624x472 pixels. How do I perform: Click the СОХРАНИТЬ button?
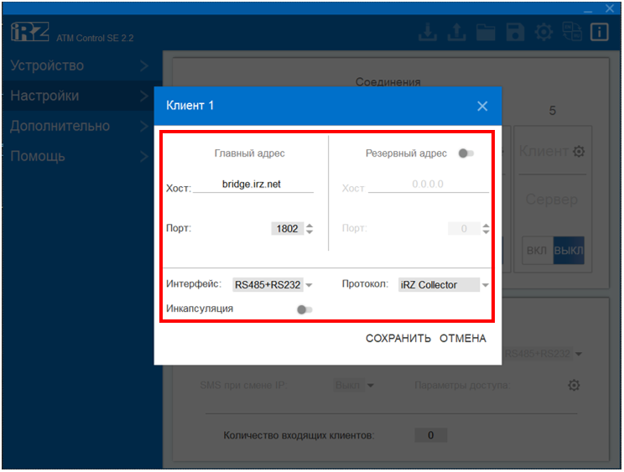click(398, 339)
